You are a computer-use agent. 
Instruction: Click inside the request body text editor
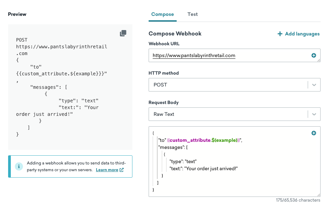pos(234,161)
